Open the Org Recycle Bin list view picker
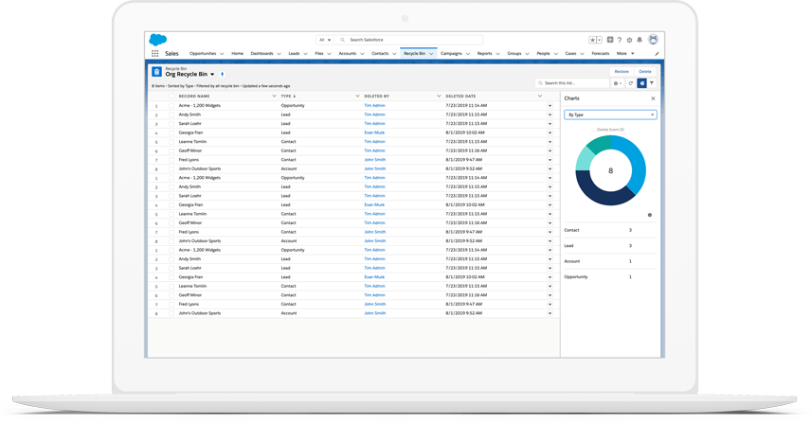Image resolution: width=812 pixels, height=423 pixels. click(x=212, y=75)
